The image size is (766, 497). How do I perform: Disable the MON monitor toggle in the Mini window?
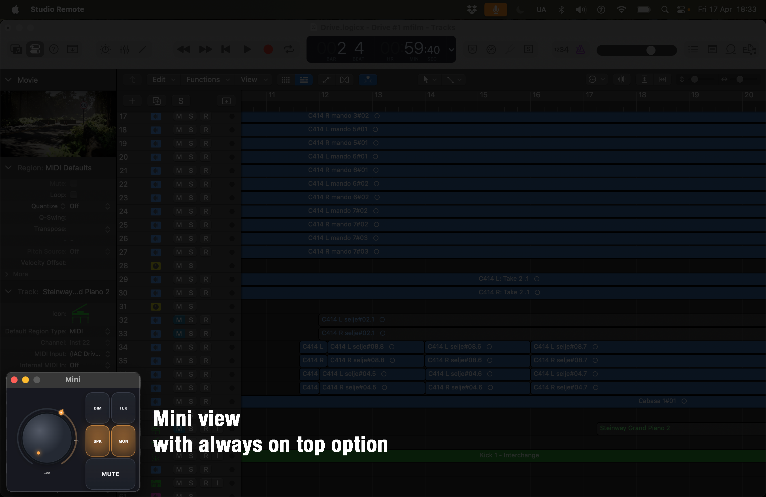pyautogui.click(x=123, y=441)
